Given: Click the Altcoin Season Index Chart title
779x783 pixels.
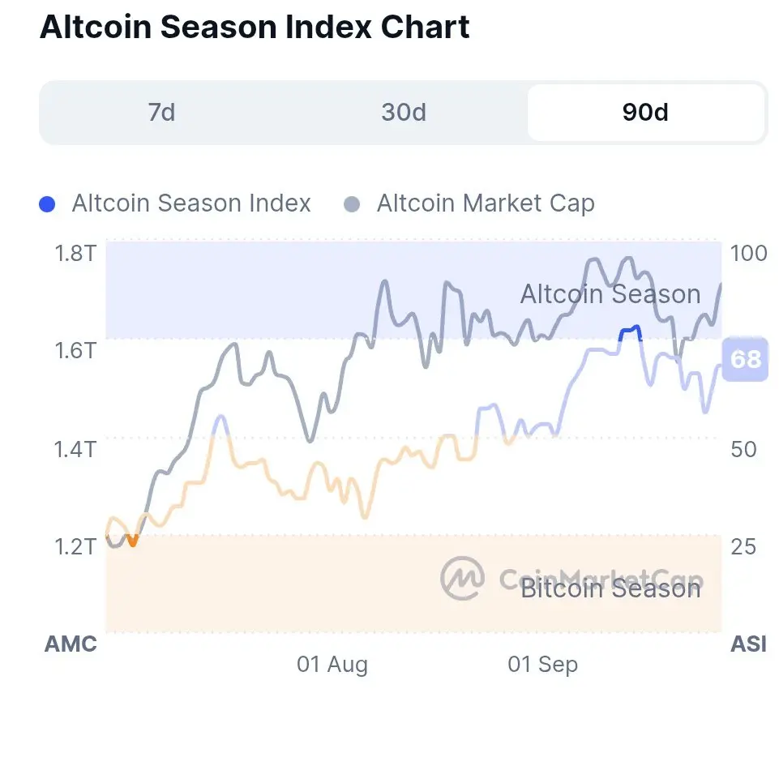Looking at the screenshot, I should pos(255,28).
